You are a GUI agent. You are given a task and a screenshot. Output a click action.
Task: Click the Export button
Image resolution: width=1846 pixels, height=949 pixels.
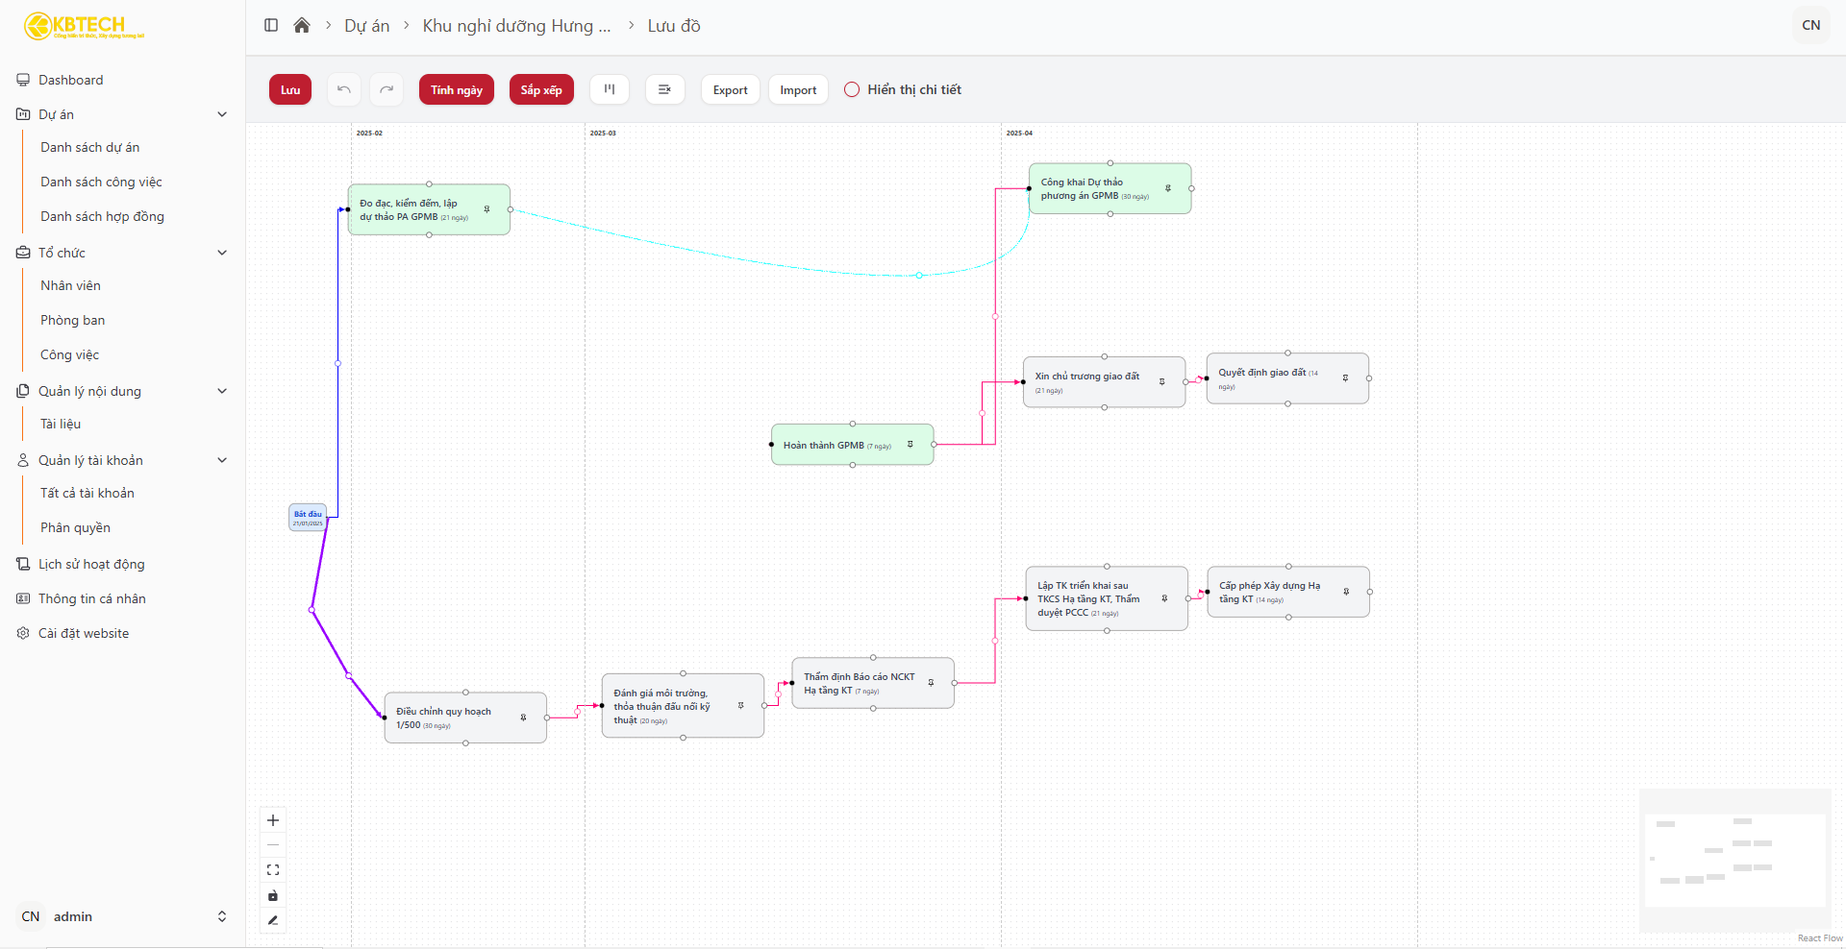coord(731,89)
